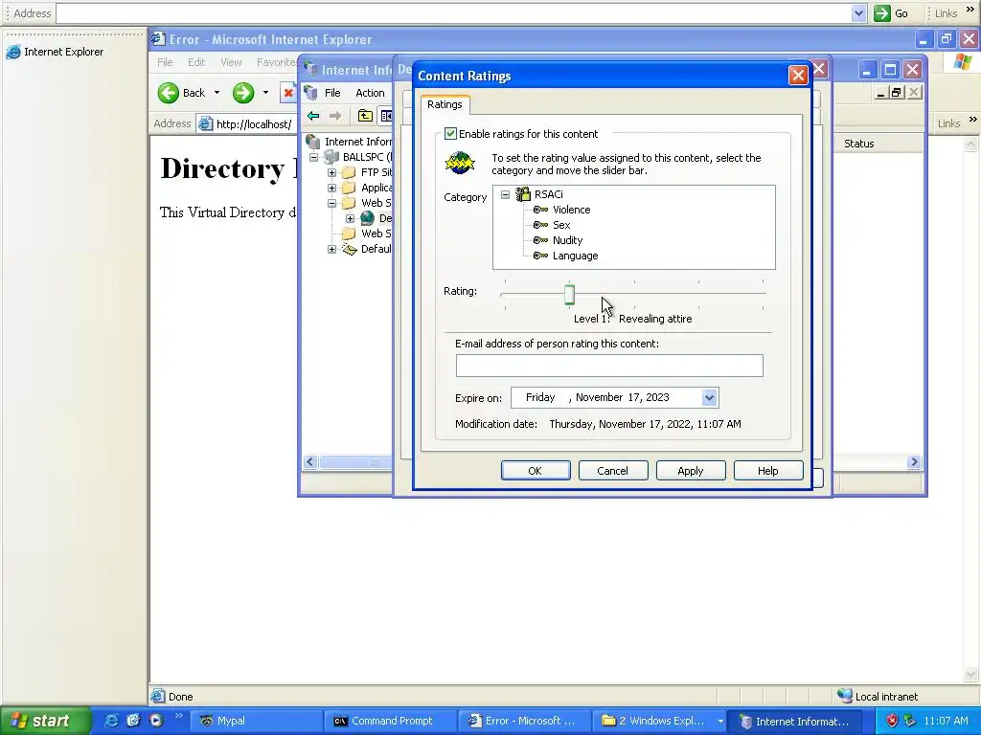Select the Internet Information Services root icon

(x=313, y=142)
